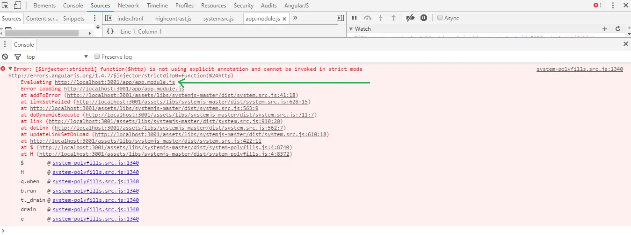Viewport: 631px width, 235px height.
Task: Step out of current function
Action: [393, 18]
